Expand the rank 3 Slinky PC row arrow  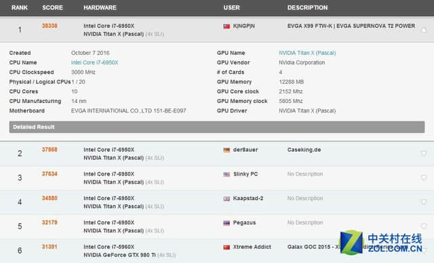click(x=424, y=178)
